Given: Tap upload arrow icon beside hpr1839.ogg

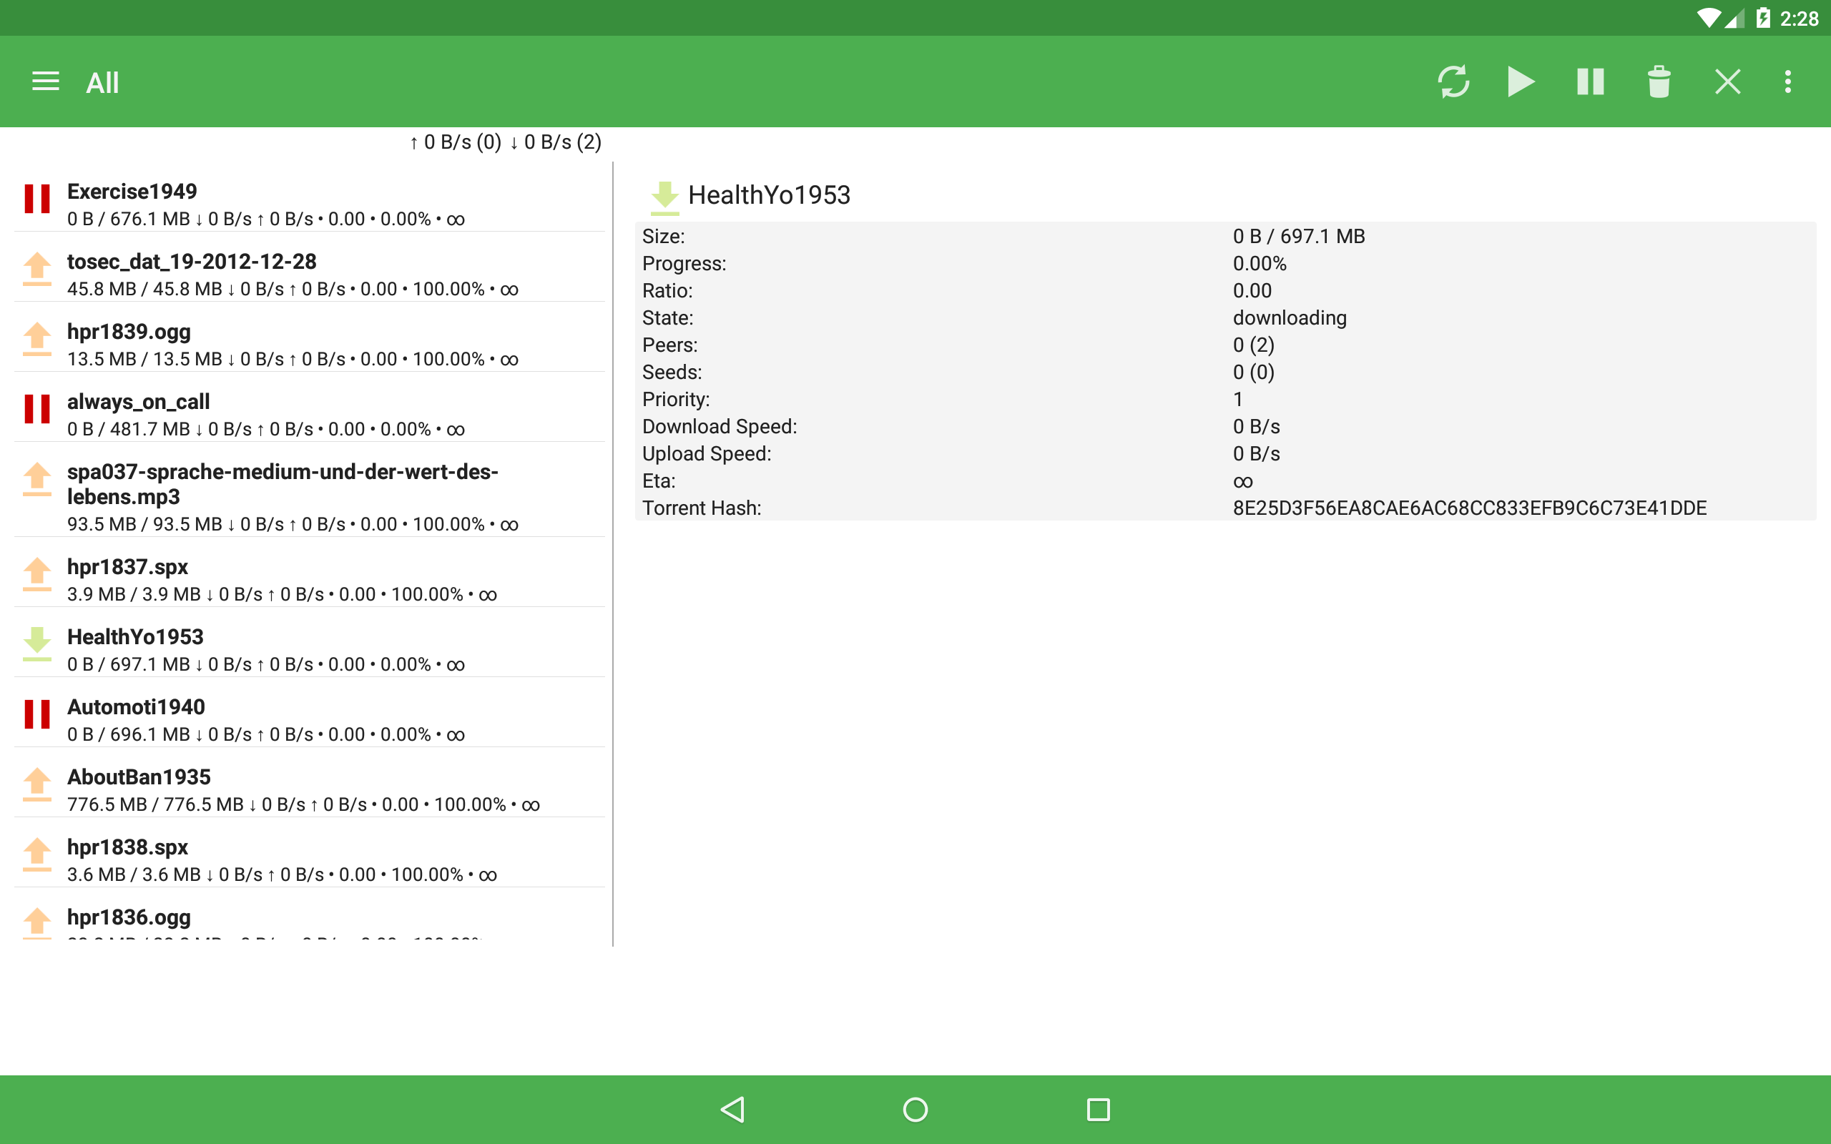Looking at the screenshot, I should (37, 339).
